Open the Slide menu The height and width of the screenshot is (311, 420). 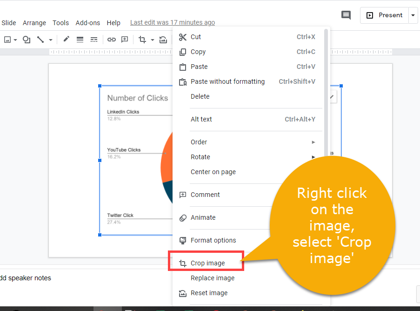coord(9,23)
